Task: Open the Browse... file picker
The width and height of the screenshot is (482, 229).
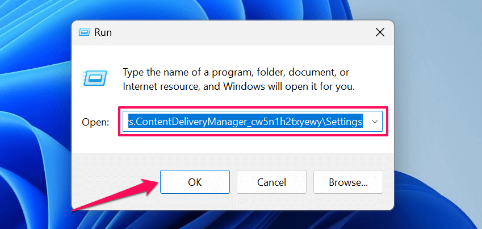Action: pyautogui.click(x=348, y=182)
